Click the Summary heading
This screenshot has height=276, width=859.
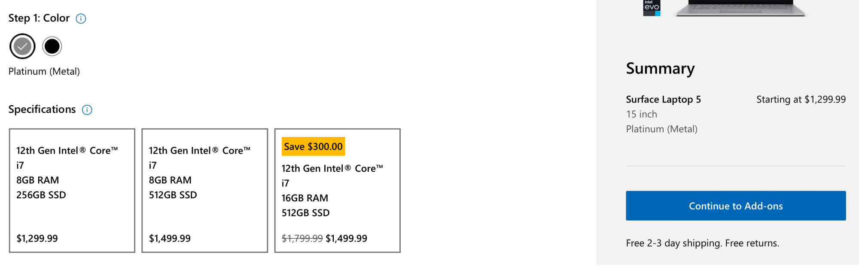pyautogui.click(x=660, y=69)
